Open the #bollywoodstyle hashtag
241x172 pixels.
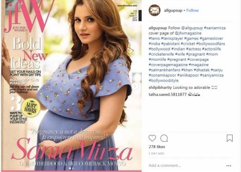(x=164, y=80)
